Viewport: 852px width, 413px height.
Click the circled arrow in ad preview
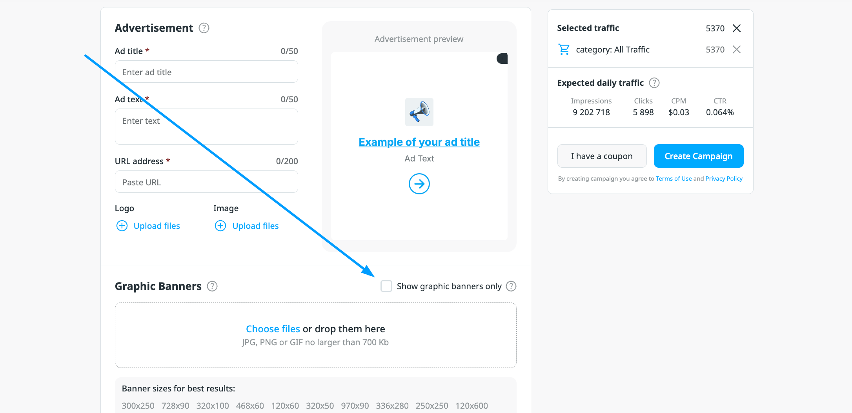419,184
